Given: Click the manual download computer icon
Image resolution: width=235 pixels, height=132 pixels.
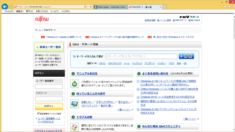Looking at the screenshot, I should (75, 84).
